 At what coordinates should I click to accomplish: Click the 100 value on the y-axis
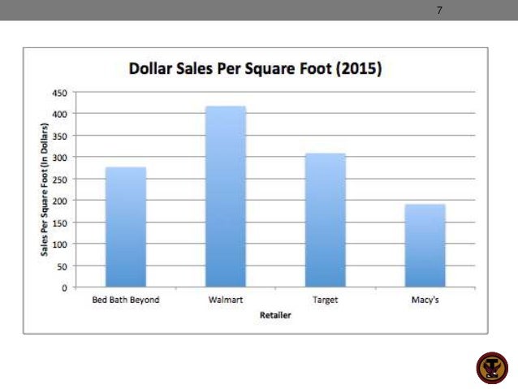point(60,244)
